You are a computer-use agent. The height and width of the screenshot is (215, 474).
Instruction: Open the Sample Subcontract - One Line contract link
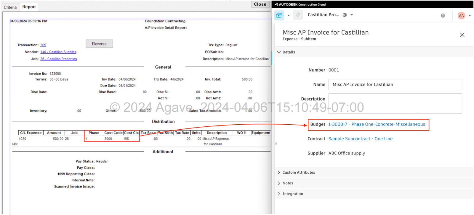tap(360, 139)
